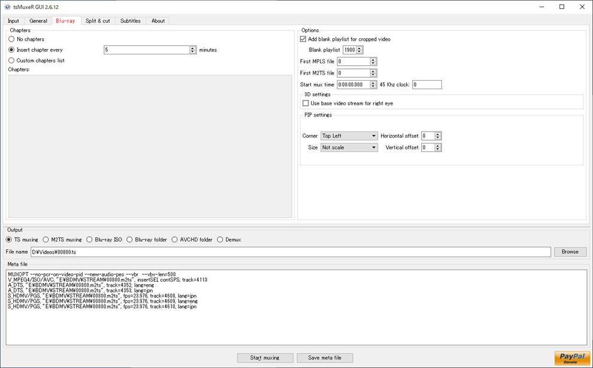
Task: Select Custom chapters list option
Action: (11, 60)
